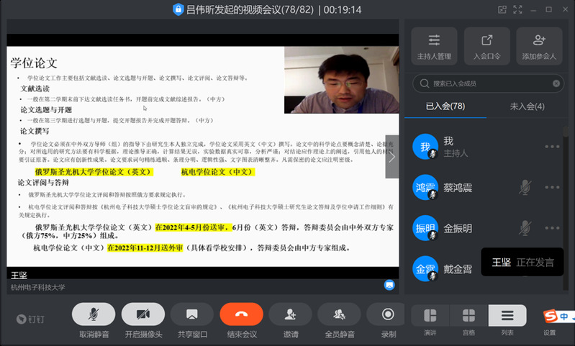Click highlighted 杭电学位论文（中文） text
The image size is (575, 346).
tap(218, 172)
